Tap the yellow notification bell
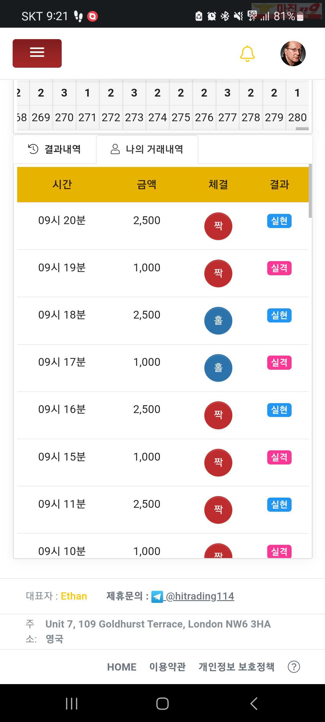This screenshot has width=325, height=722. 247,54
